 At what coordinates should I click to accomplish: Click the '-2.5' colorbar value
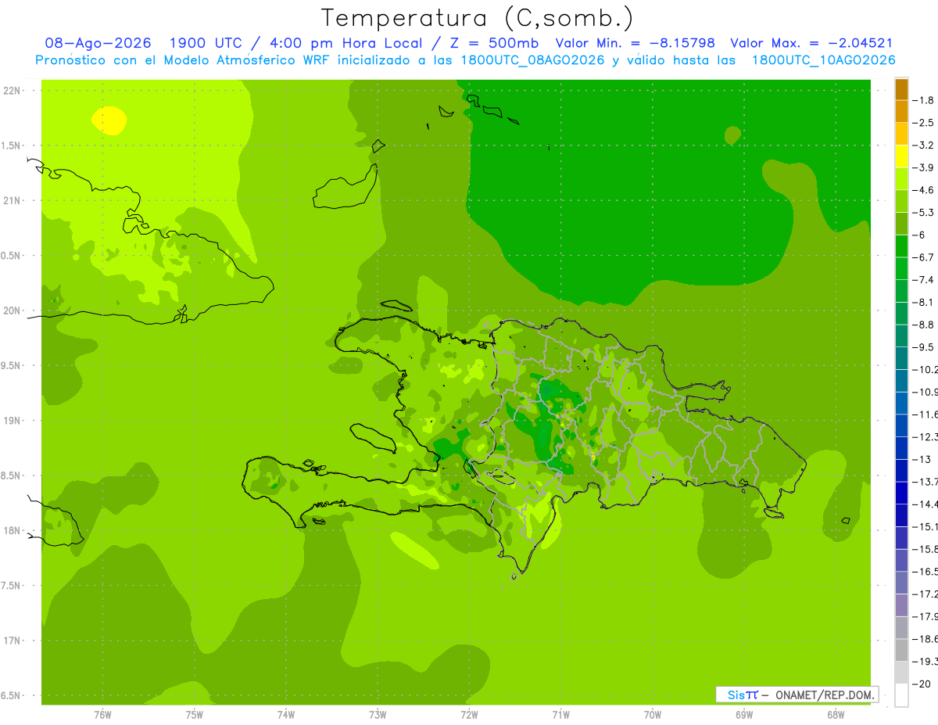click(923, 123)
